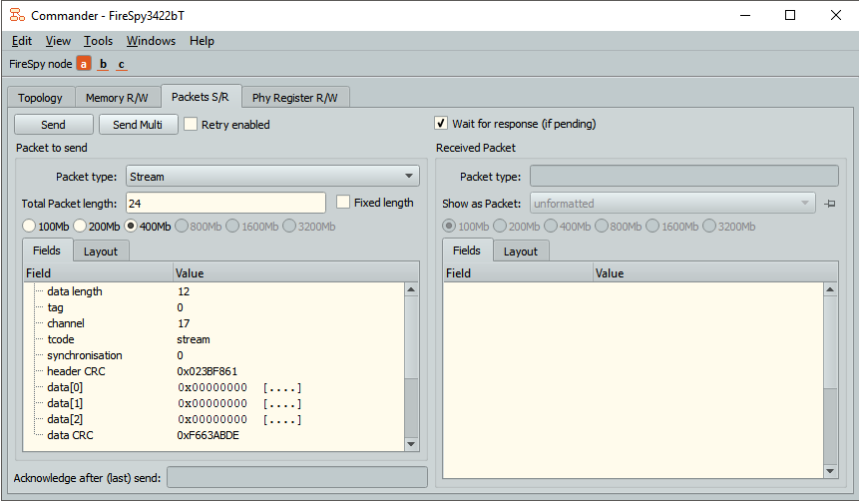
Task: Open the Packet type Stream dropdown
Action: point(272,176)
